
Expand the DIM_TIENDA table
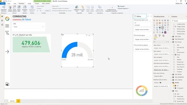pyautogui.click(x=172, y=74)
